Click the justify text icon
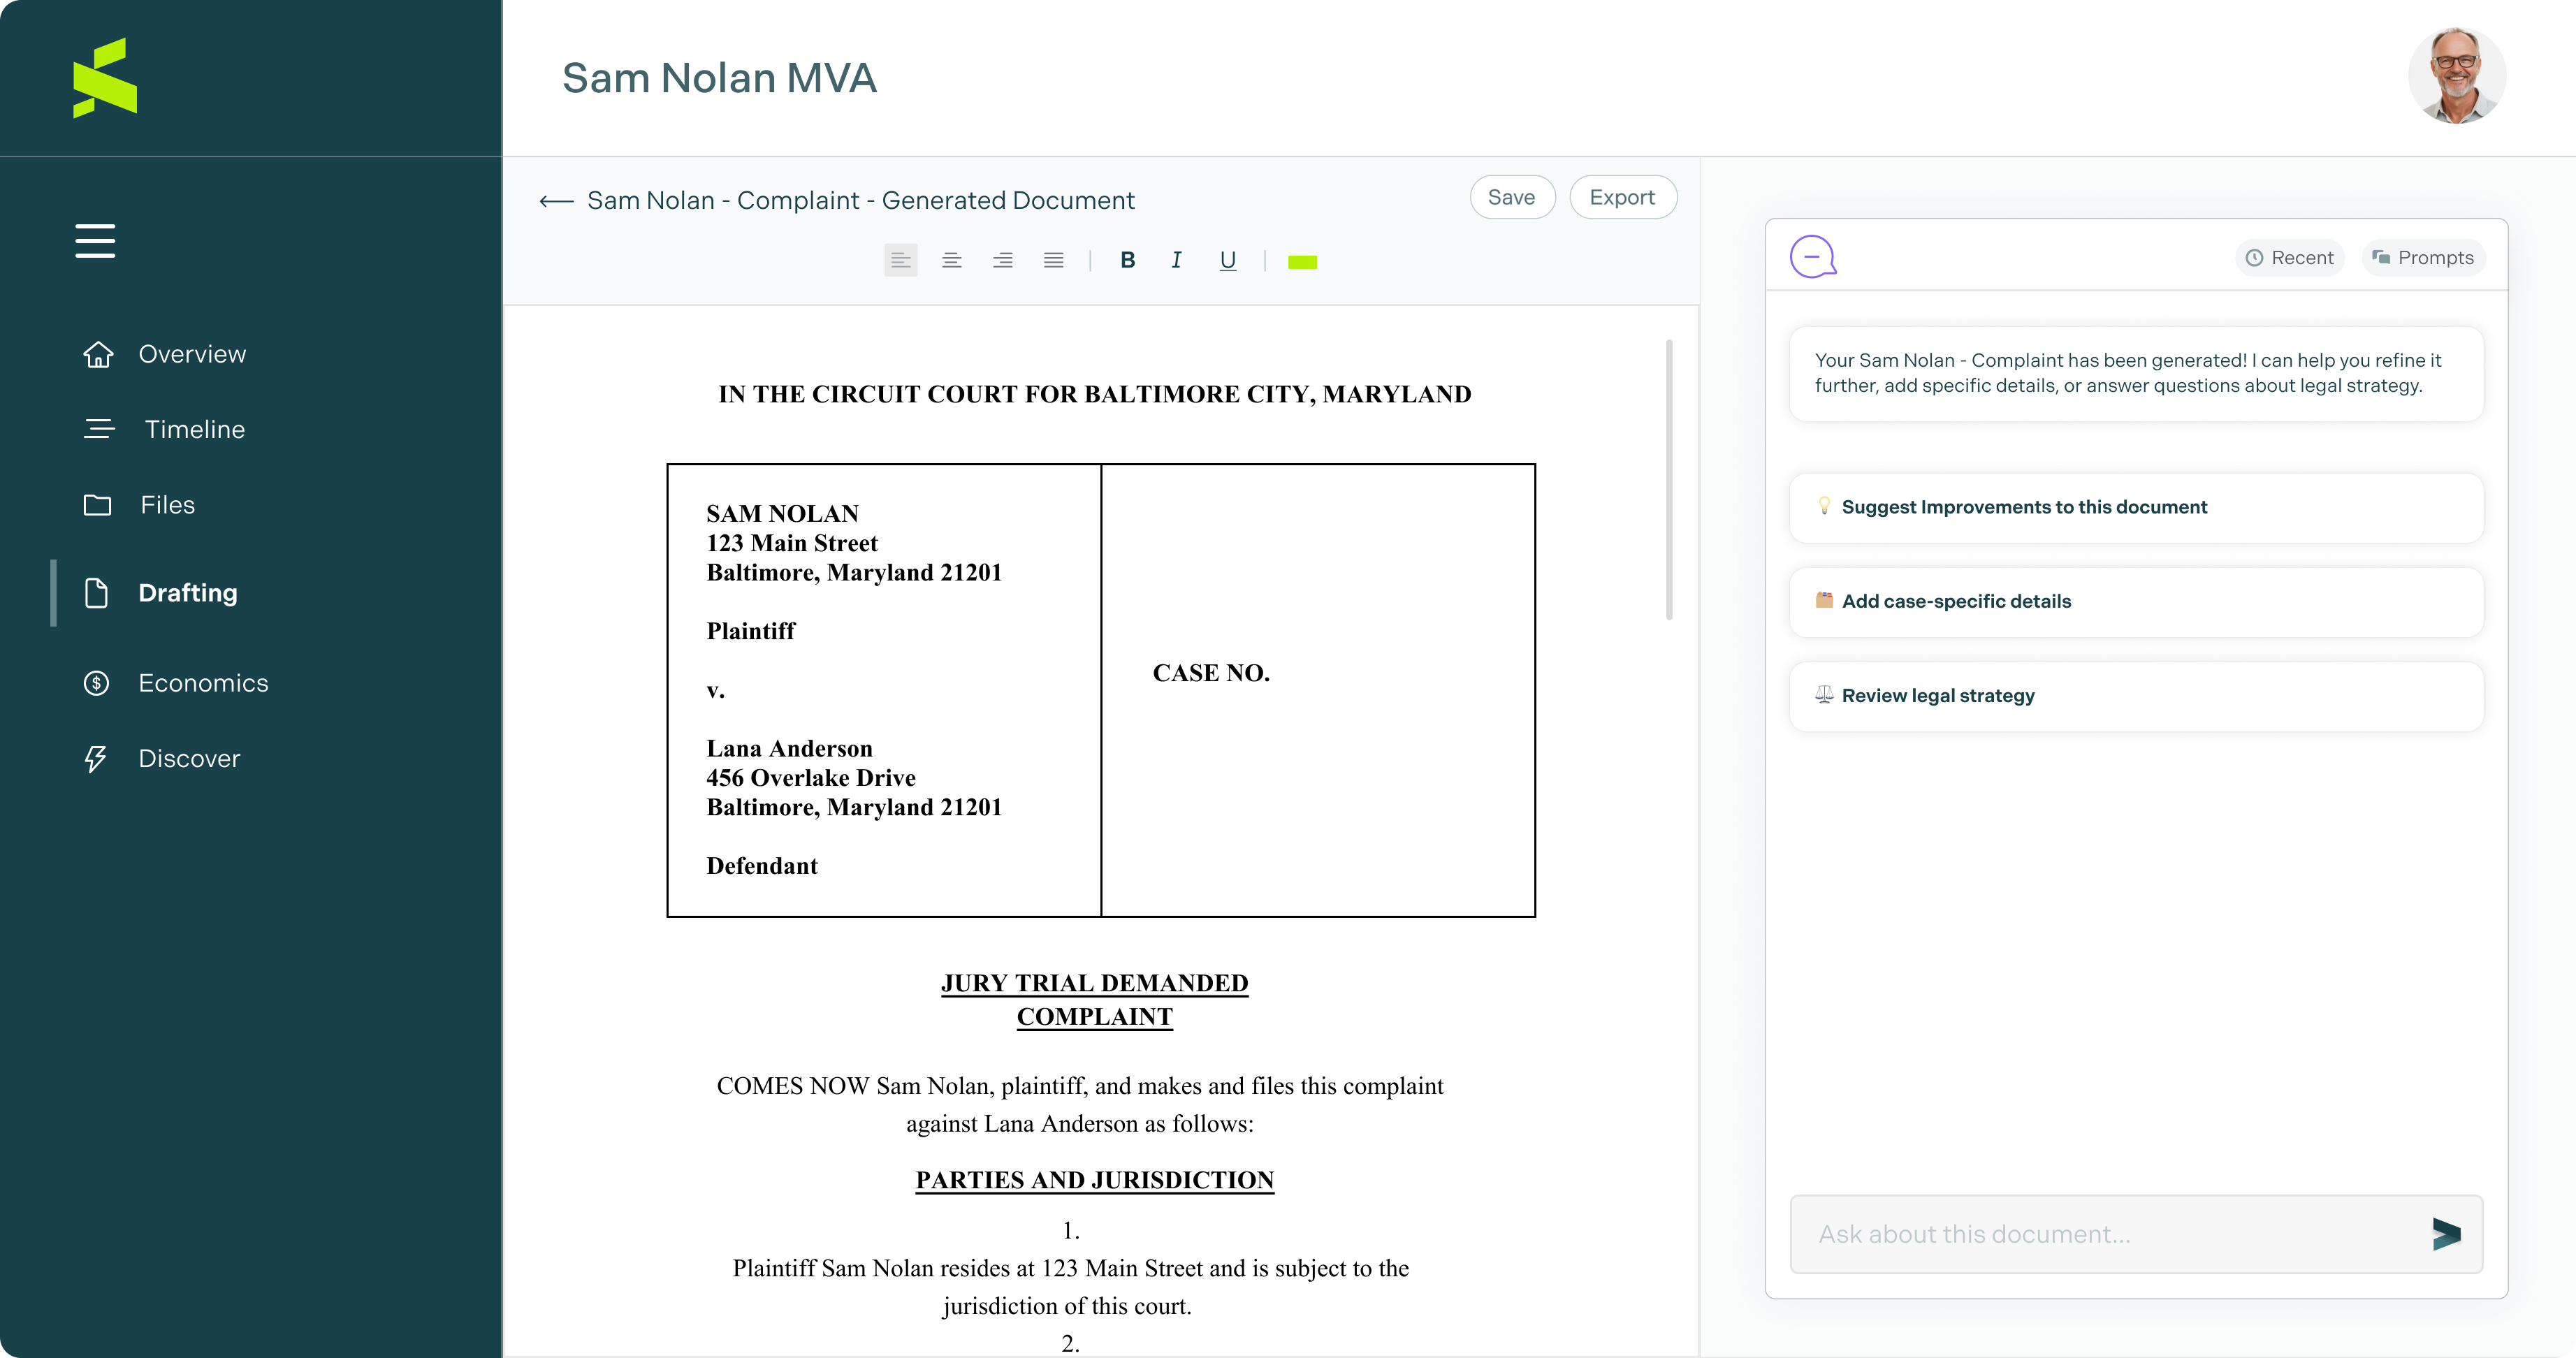 tap(1053, 261)
